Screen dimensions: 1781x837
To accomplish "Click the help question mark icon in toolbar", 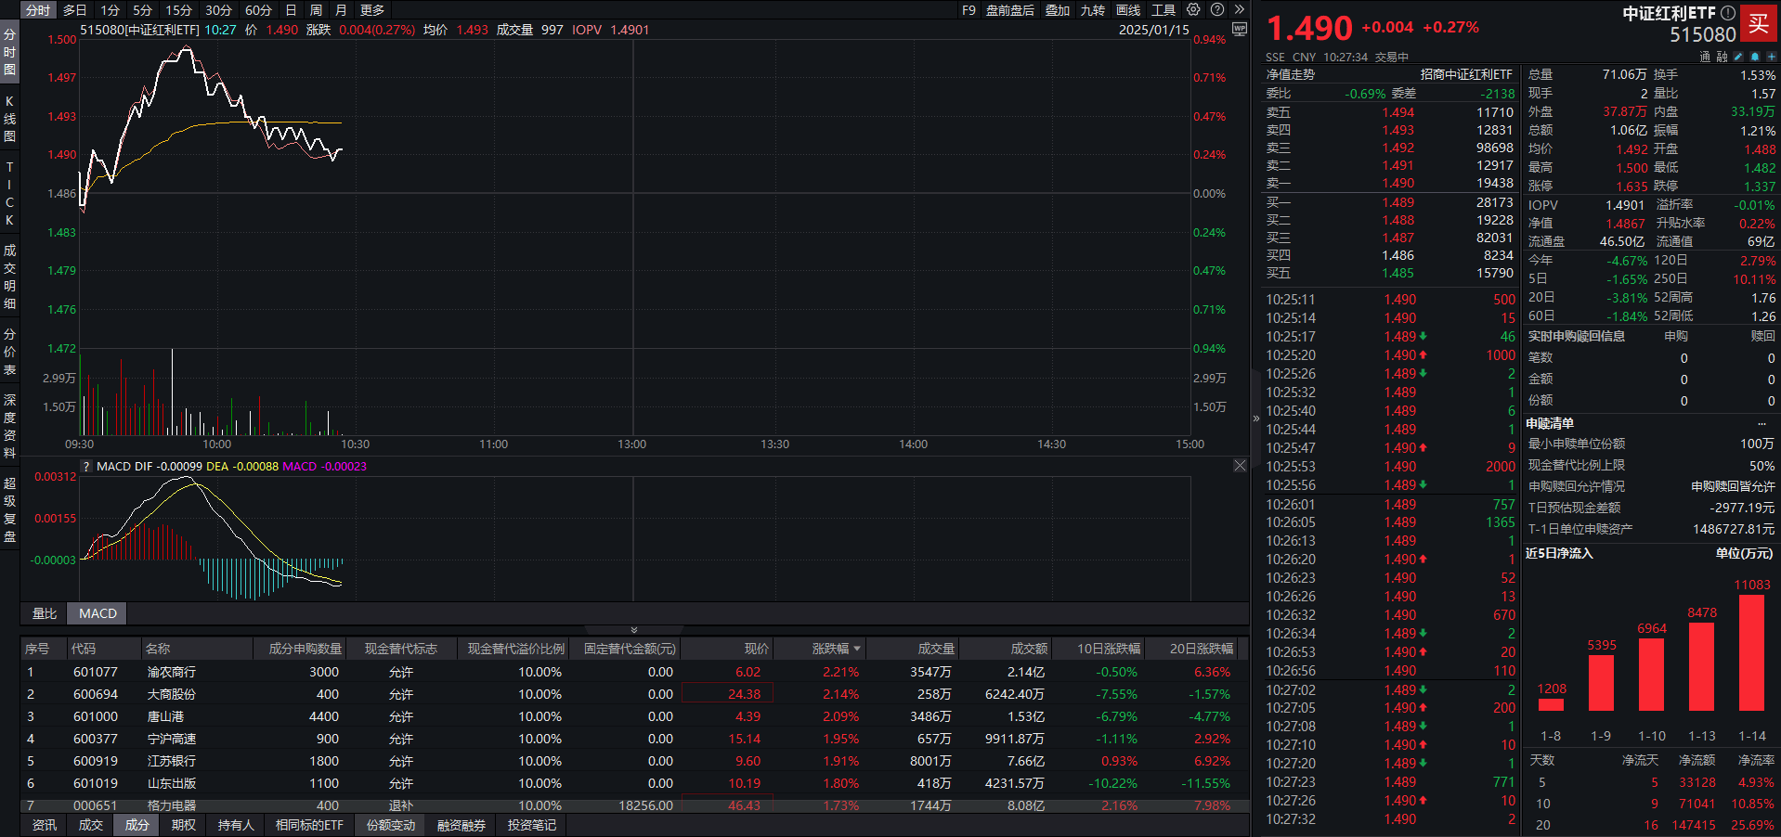I will pos(1217,10).
